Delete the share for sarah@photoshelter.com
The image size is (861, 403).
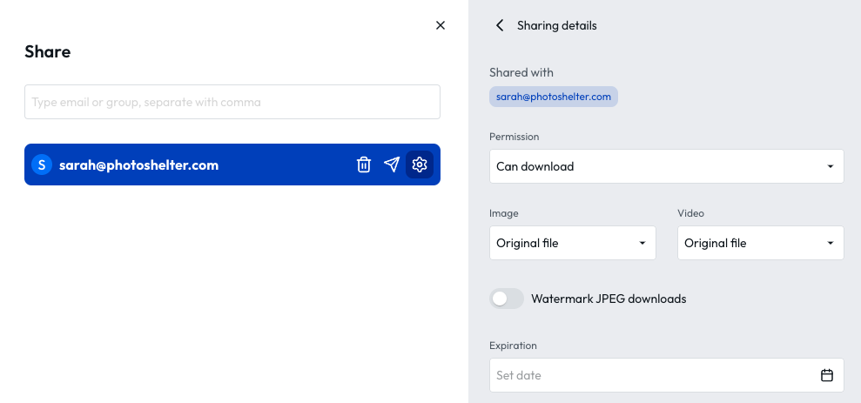[364, 165]
